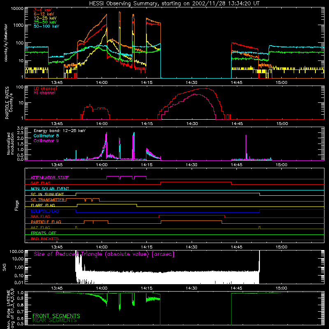Screen dimensions: 329x329
Task: Click the SAA FLAG label
Action: [40, 216]
